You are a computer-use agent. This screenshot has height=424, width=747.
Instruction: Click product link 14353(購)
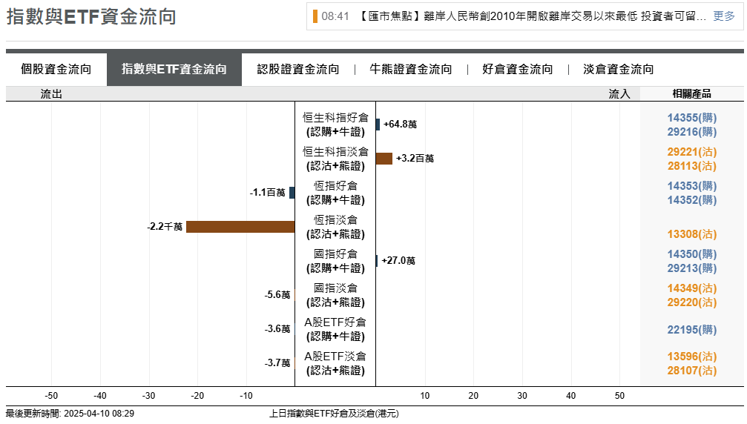tap(691, 185)
